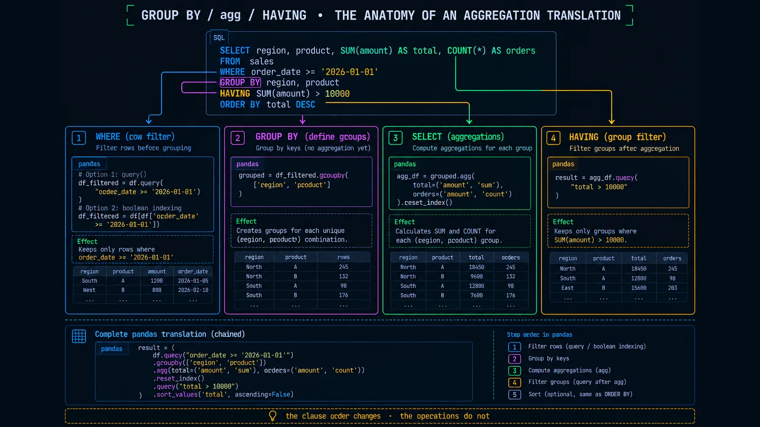Click 'the clause order changes' in the bottom banner
The height and width of the screenshot is (427, 760).
pos(333,416)
